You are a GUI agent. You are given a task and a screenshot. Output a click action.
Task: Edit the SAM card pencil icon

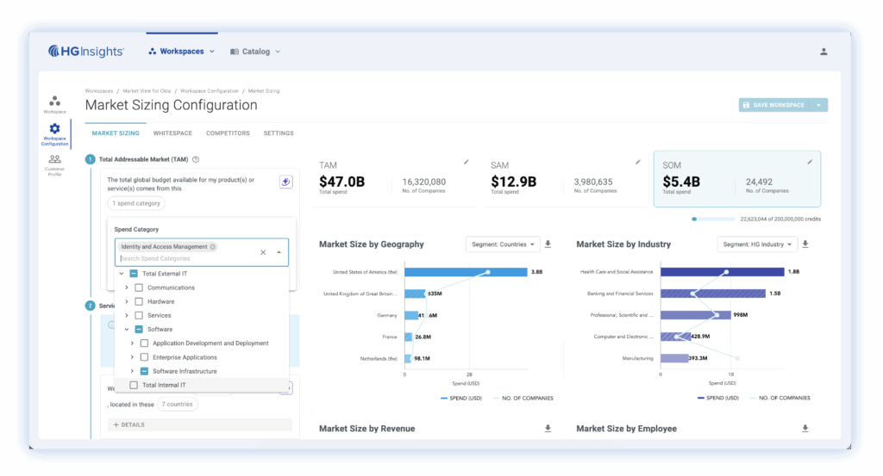tap(638, 161)
